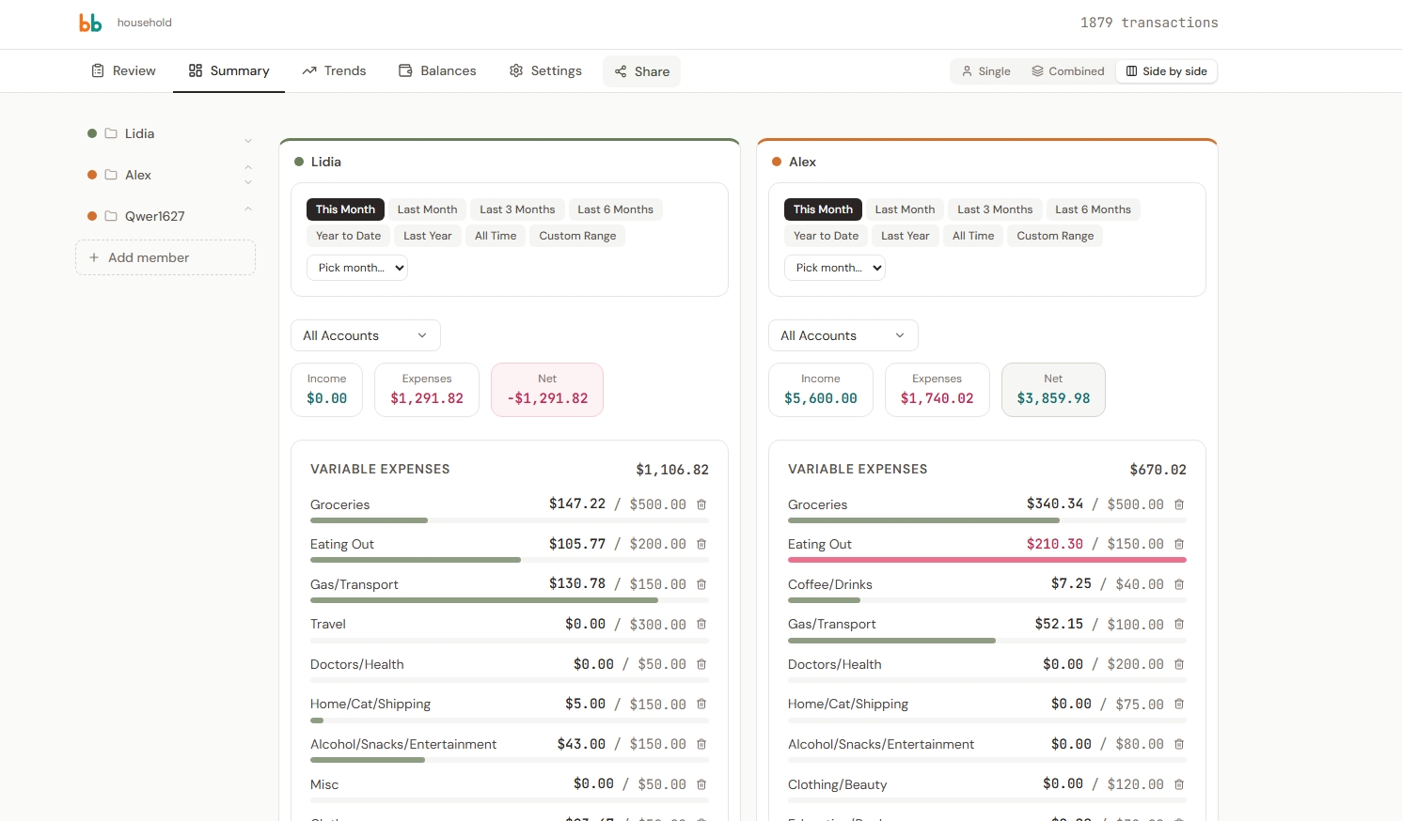
Task: Click Alex's red Eating Out progress bar
Action: (987, 560)
